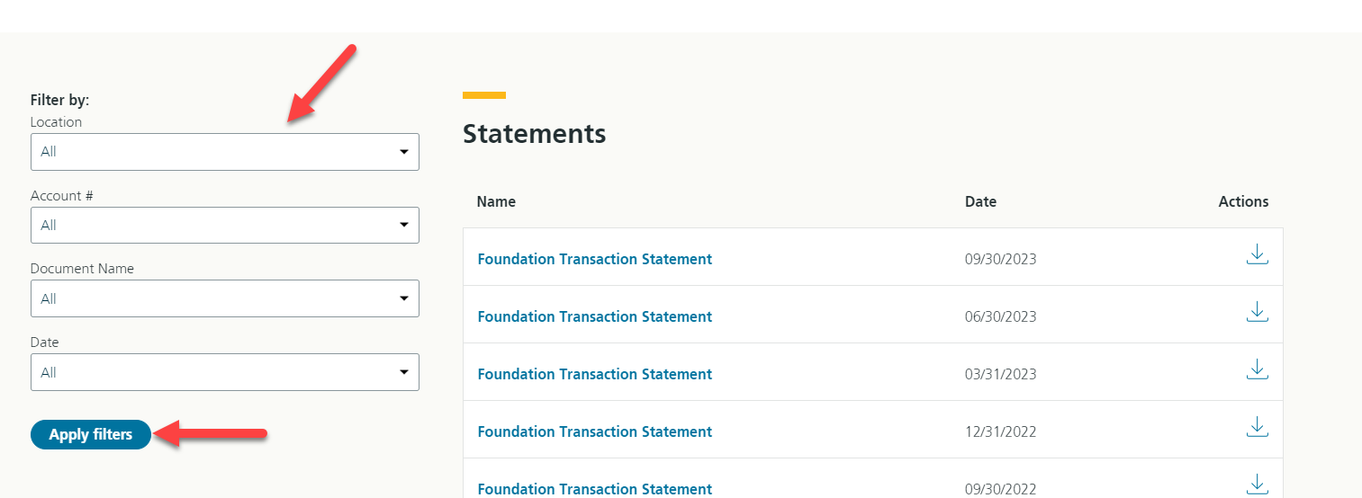Open the Document Name filter dropdown

click(x=225, y=298)
